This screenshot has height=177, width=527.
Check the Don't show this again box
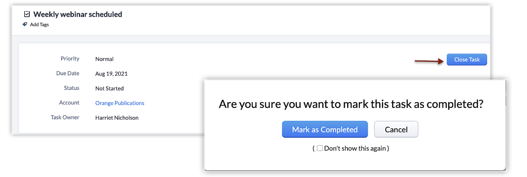[320, 148]
